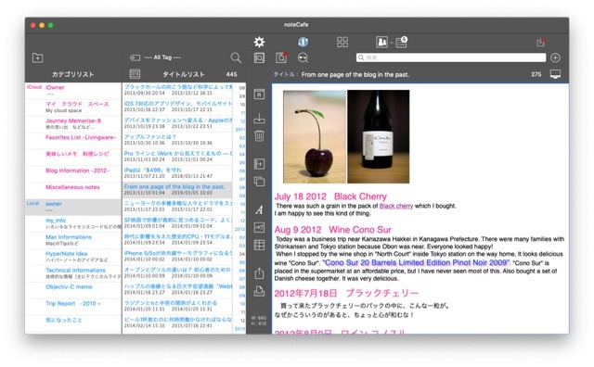Click the tag icon beside All Tag
594x367 pixels.
(x=135, y=57)
